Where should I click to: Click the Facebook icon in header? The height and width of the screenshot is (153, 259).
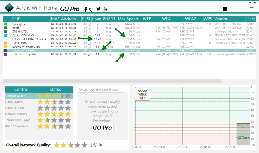[85, 9]
